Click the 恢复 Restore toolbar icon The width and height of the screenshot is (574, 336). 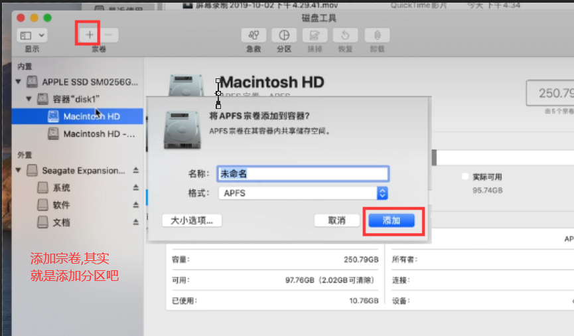click(x=345, y=35)
